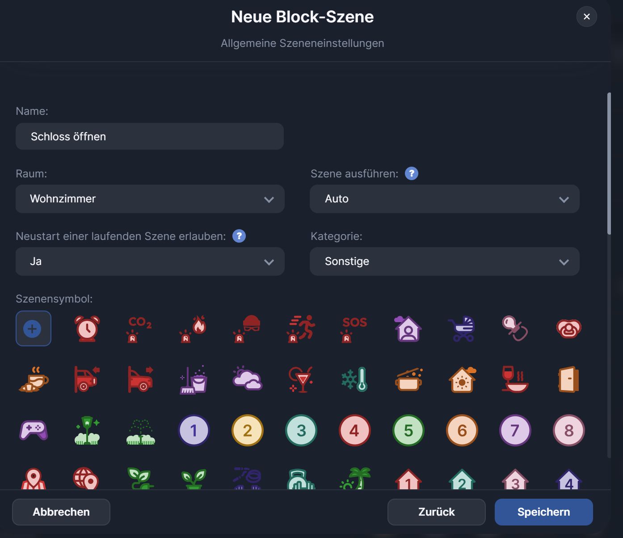Select the green number 5 circle icon
Image resolution: width=623 pixels, height=538 pixels.
coord(408,430)
